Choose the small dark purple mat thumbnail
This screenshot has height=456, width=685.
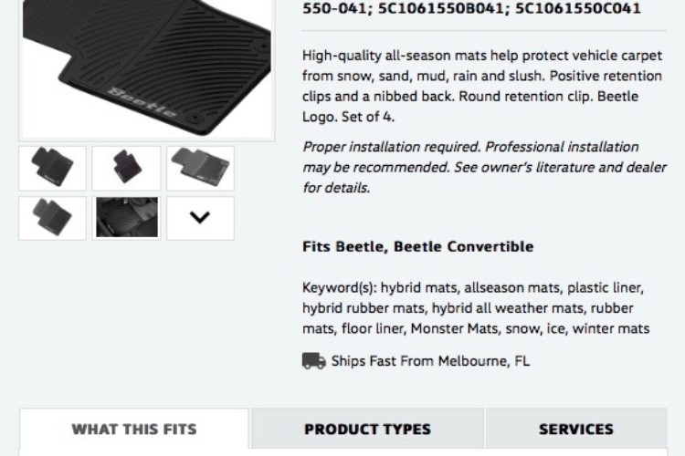(126, 168)
